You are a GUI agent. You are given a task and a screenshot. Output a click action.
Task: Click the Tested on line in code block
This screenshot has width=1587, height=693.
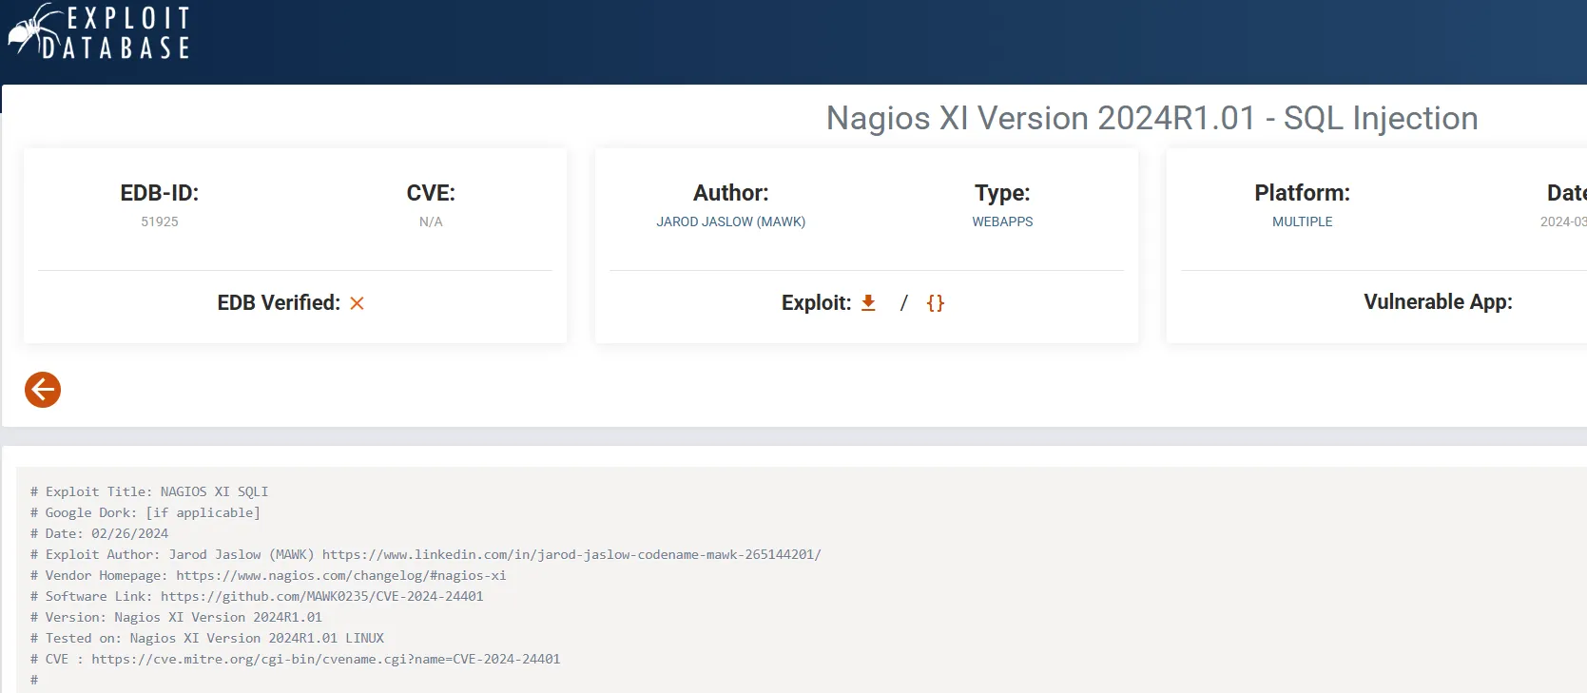(x=207, y=638)
